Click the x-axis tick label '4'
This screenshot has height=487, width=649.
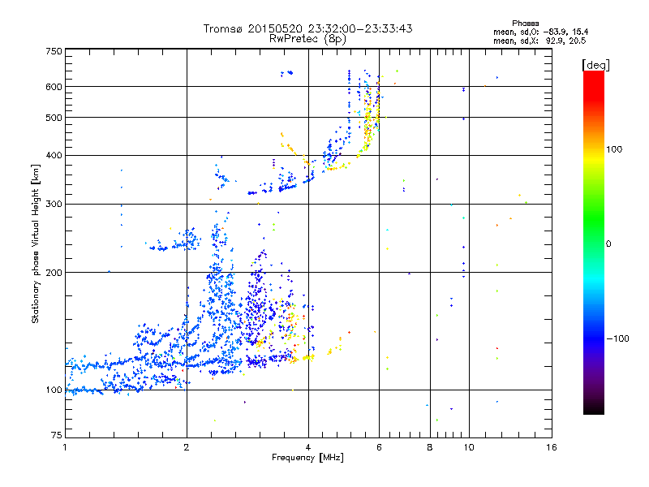point(308,447)
